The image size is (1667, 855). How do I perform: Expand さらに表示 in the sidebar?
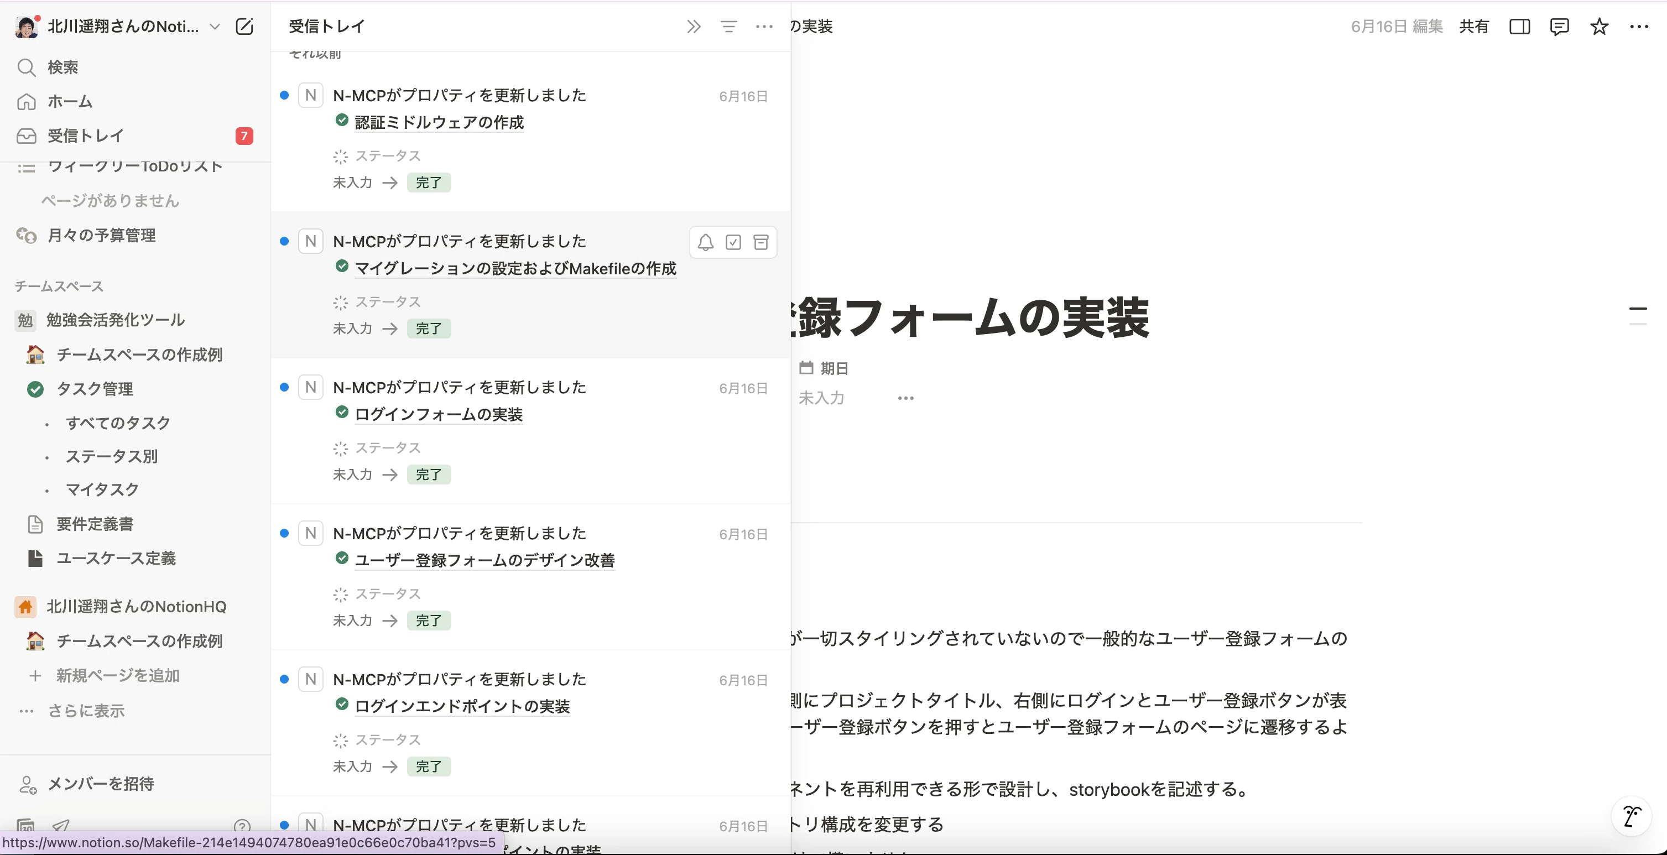pyautogui.click(x=136, y=711)
